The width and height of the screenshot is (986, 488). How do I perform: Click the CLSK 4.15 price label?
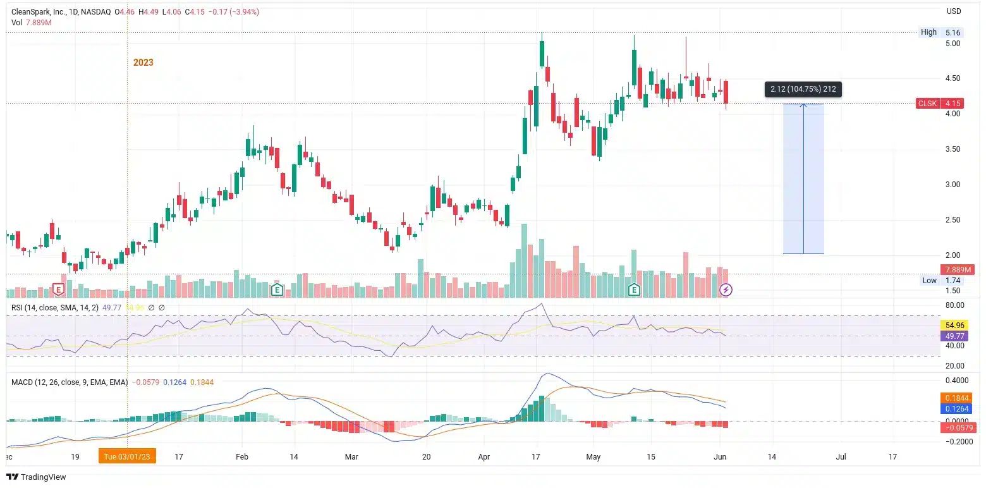[939, 103]
